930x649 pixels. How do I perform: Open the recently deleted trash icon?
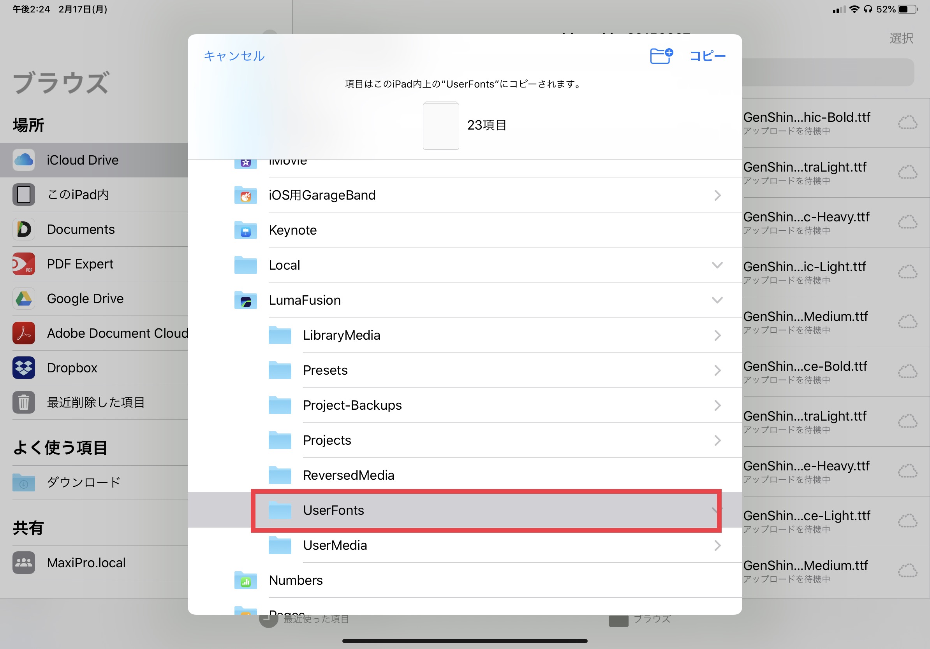tap(23, 402)
